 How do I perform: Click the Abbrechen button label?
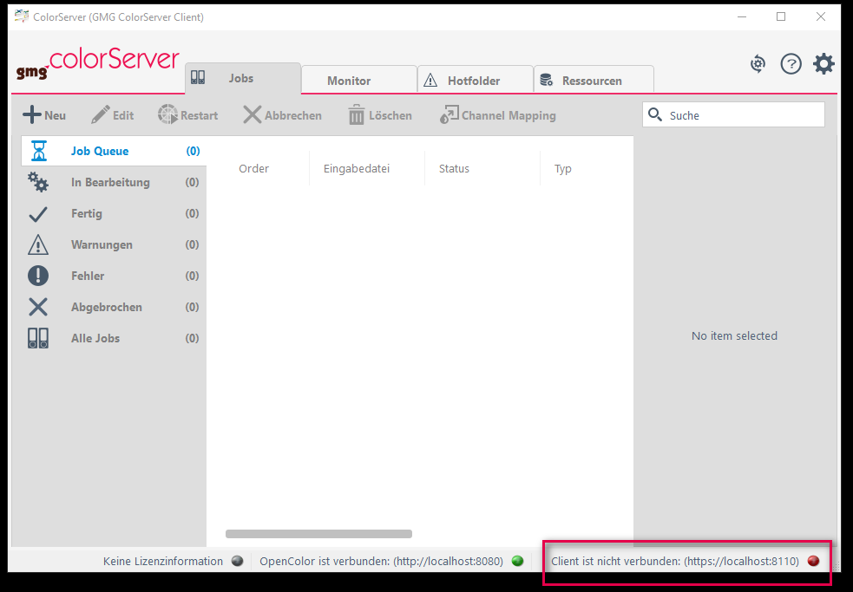coord(293,115)
